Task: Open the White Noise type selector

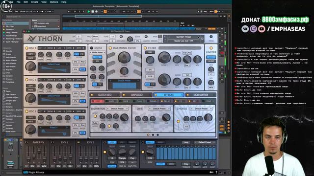Action: [x=97, y=52]
